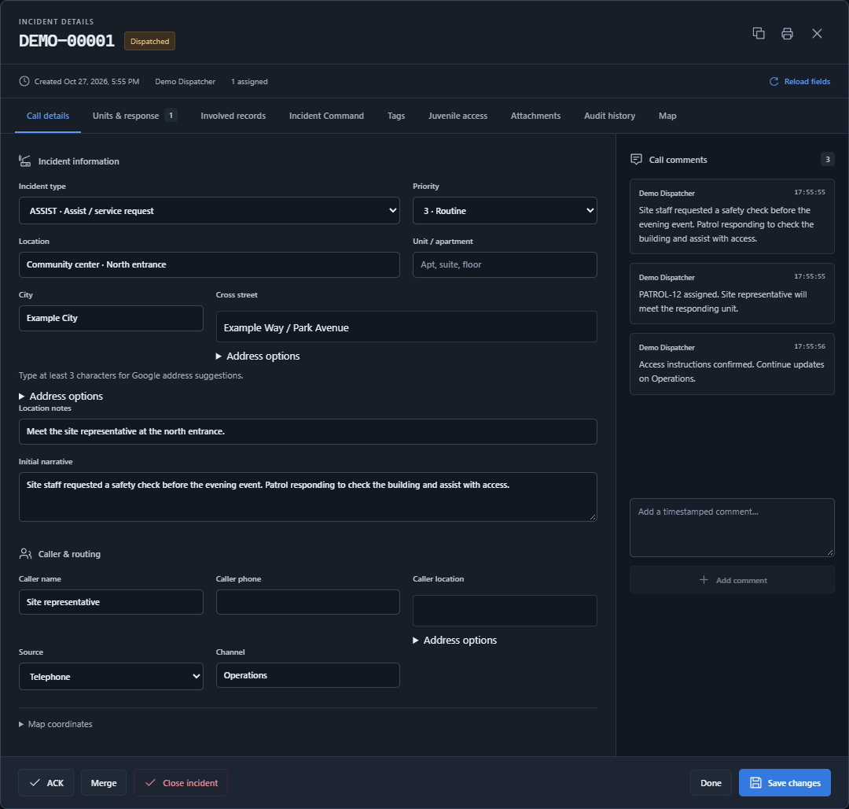849x809 pixels.
Task: Expand Address options under Cross street
Action: pos(258,356)
